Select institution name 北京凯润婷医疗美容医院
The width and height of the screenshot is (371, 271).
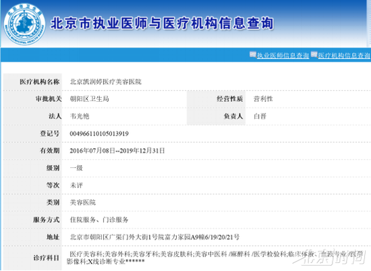(105, 82)
